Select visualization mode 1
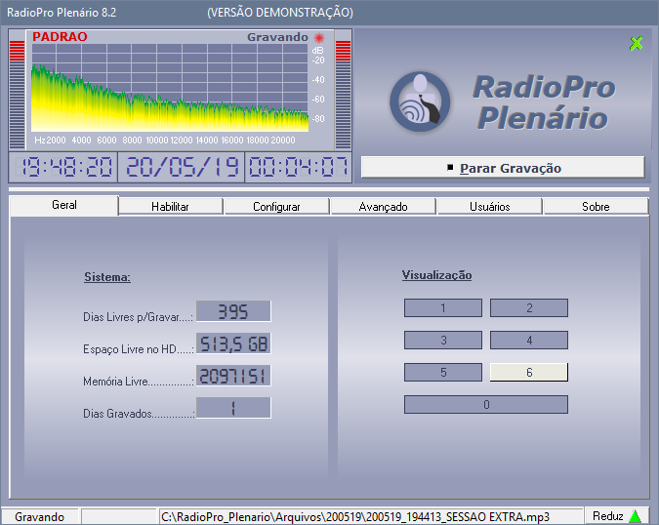Viewport: 659px width, 525px height. (x=443, y=307)
